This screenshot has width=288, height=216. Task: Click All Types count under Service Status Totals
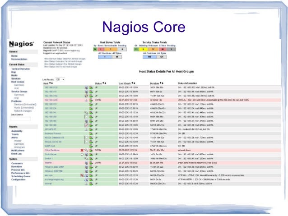click(x=162, y=57)
